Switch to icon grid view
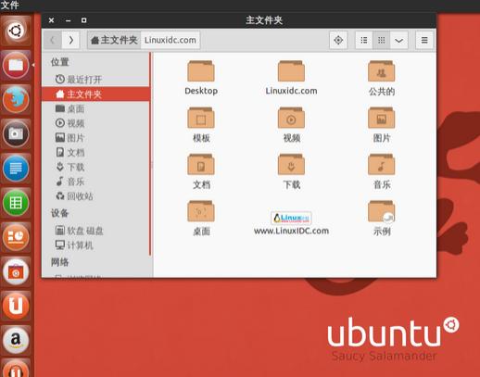The height and width of the screenshot is (377, 480). tap(382, 40)
